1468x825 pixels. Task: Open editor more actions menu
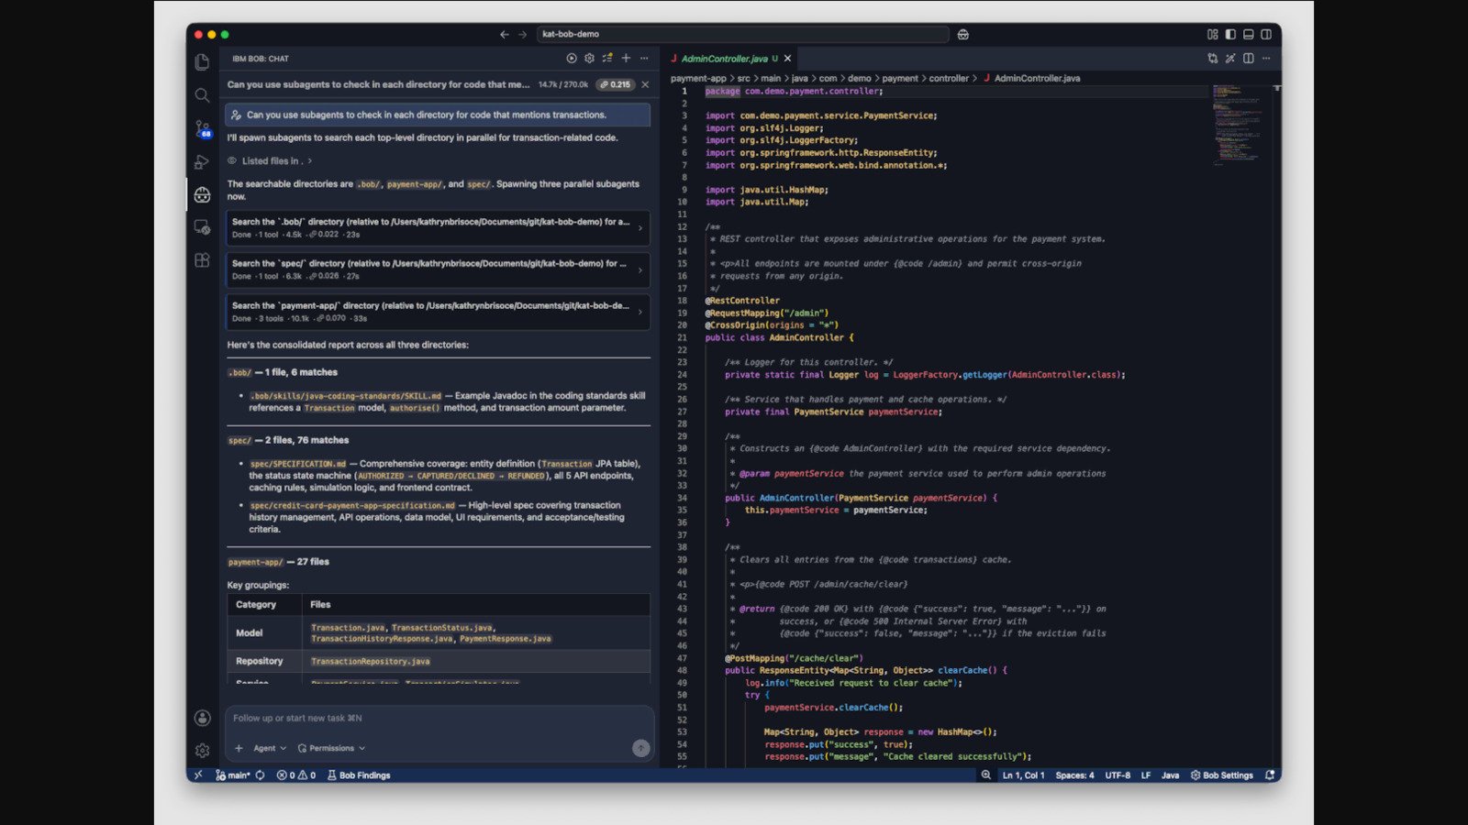coord(1266,59)
